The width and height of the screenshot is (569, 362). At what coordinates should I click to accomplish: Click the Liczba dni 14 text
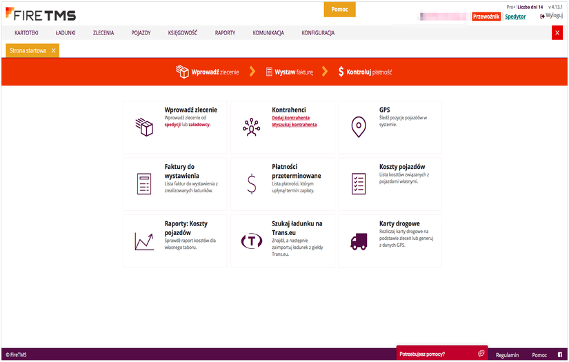click(x=530, y=7)
